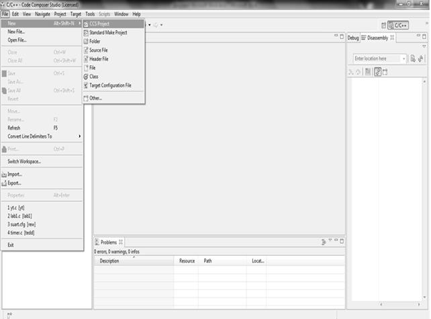This screenshot has height=319, width=431.
Task: Open the Navigate menu
Action: click(x=42, y=14)
